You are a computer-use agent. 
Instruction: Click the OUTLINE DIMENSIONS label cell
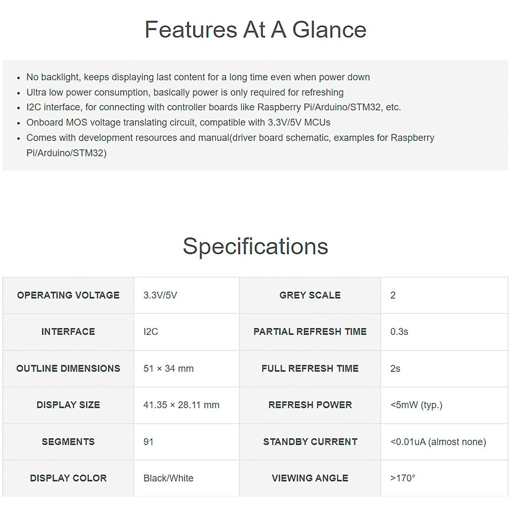pyautogui.click(x=68, y=368)
